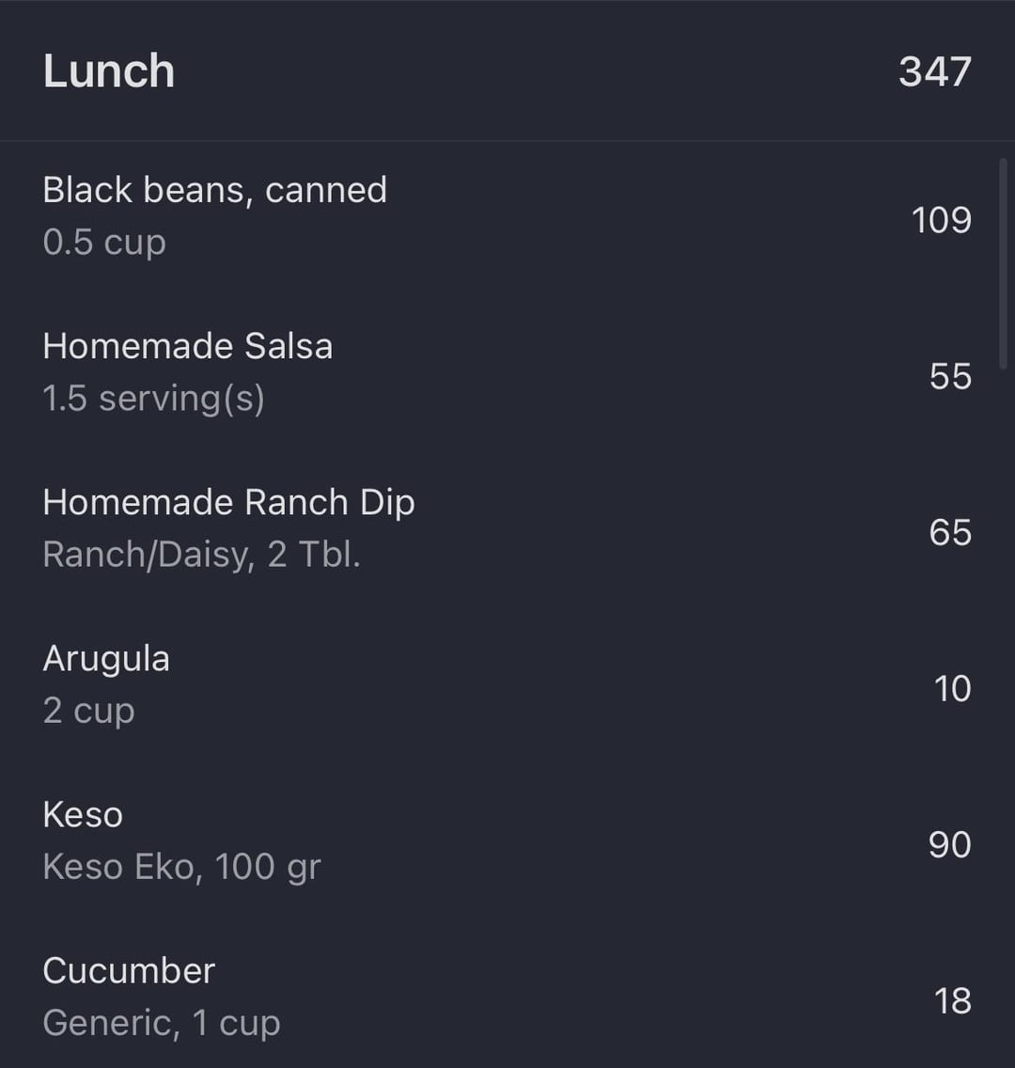
Task: Open the Keso food entry
Action: click(83, 814)
